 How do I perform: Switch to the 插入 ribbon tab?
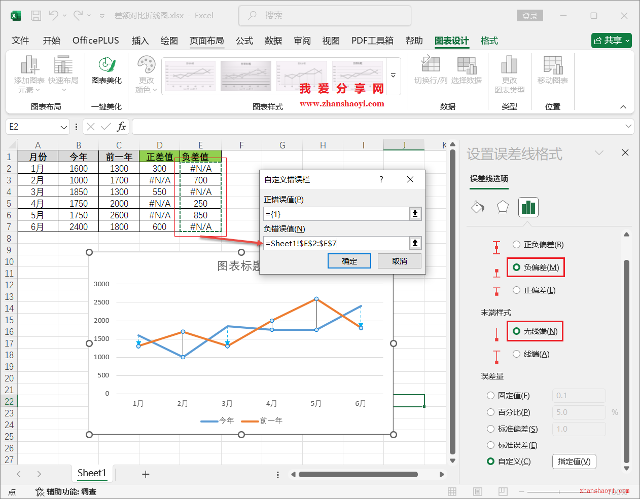(x=140, y=41)
